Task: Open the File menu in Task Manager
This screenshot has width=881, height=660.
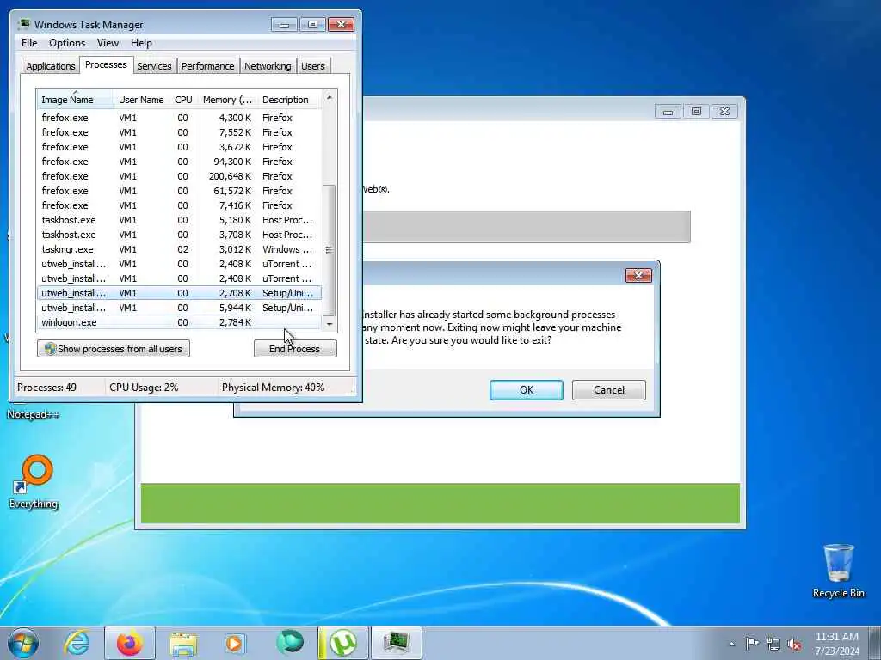Action: [x=29, y=43]
